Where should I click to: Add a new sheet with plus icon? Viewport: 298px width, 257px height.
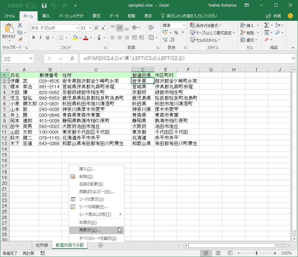point(100,245)
